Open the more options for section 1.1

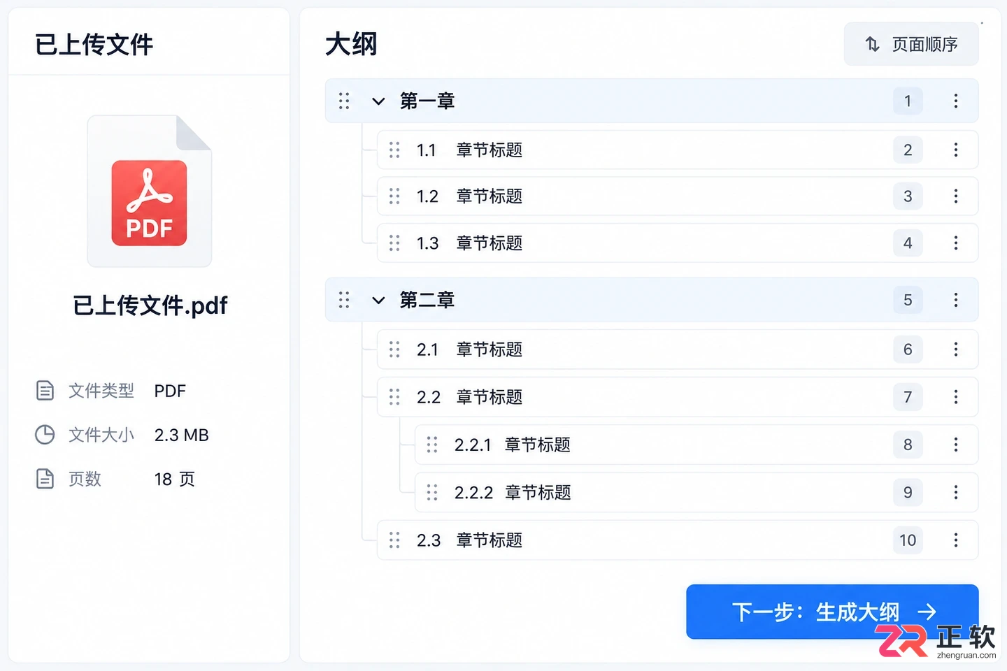pyautogui.click(x=956, y=150)
